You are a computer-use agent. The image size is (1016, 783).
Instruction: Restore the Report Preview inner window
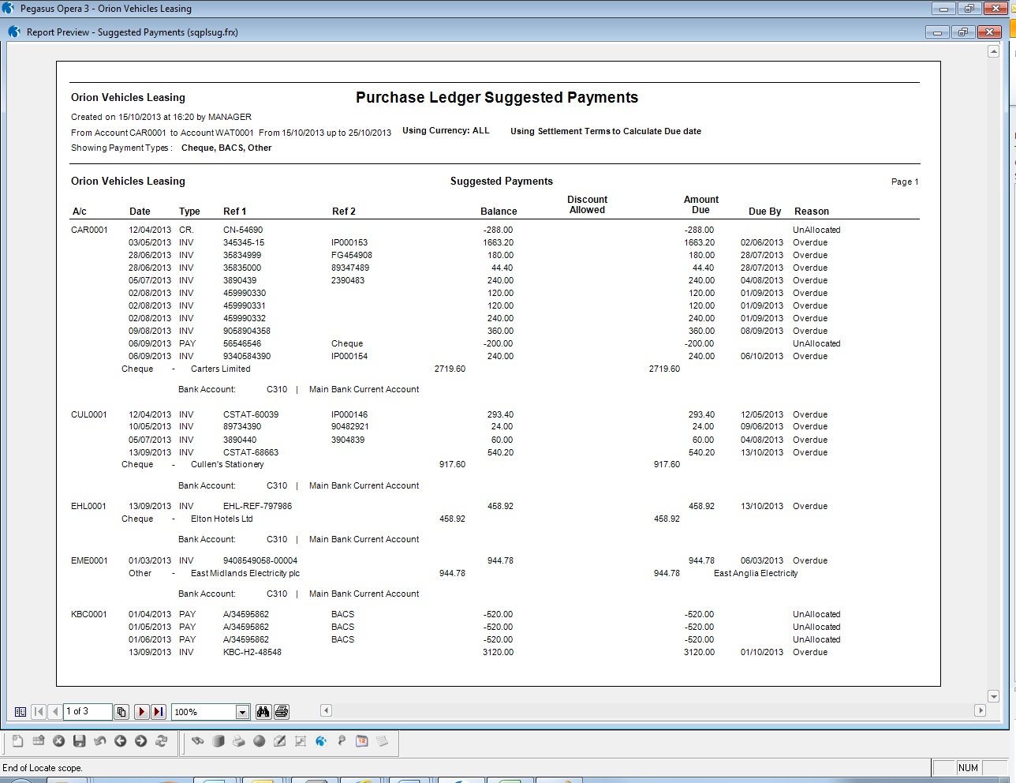pyautogui.click(x=962, y=32)
